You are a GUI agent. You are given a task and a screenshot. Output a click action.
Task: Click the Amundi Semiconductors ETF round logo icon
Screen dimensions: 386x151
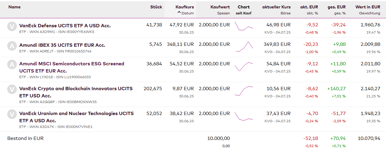click(x=12, y=64)
